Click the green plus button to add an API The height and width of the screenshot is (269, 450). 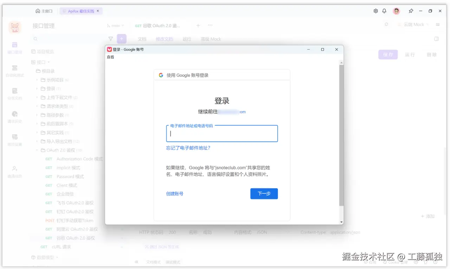(122, 39)
